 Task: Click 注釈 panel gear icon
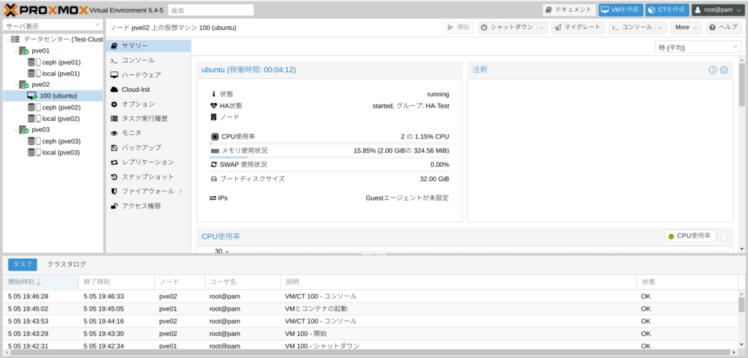coord(724,70)
